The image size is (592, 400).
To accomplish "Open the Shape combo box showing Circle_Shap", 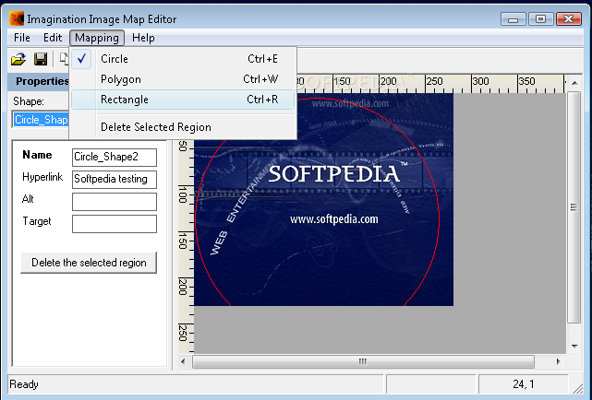I will (41, 120).
